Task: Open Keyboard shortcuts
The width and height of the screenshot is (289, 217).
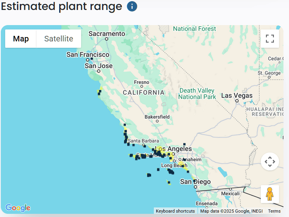Action: click(175, 211)
